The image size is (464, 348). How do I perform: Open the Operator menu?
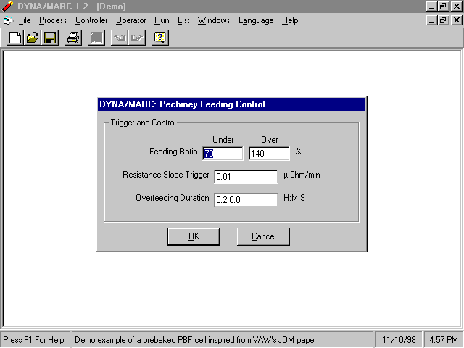click(130, 20)
